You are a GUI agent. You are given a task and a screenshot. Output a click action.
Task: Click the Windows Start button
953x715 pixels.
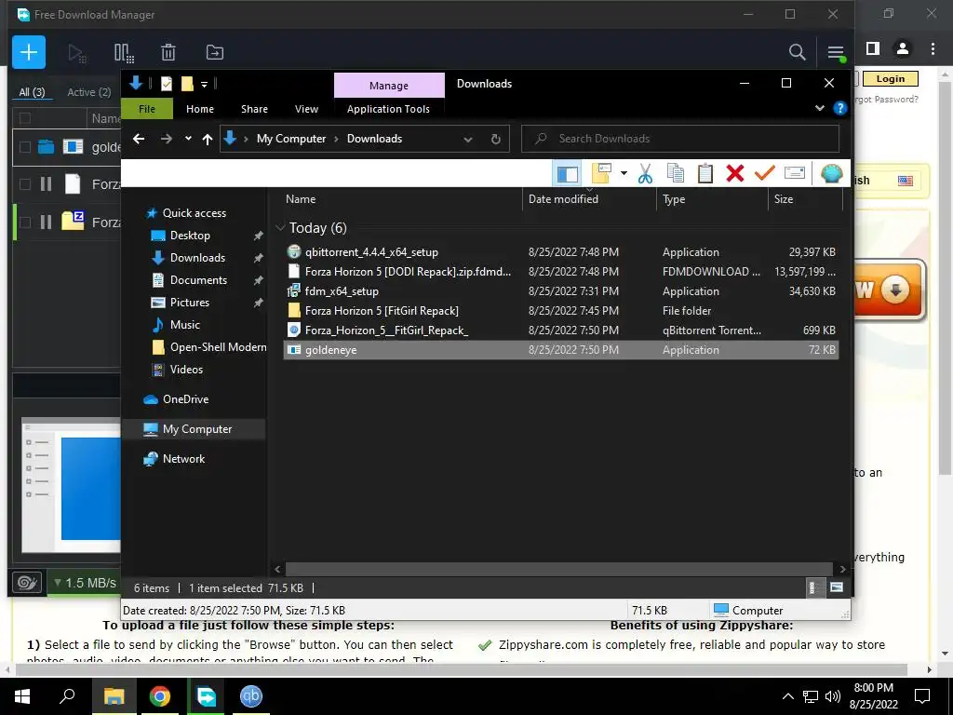pos(22,696)
